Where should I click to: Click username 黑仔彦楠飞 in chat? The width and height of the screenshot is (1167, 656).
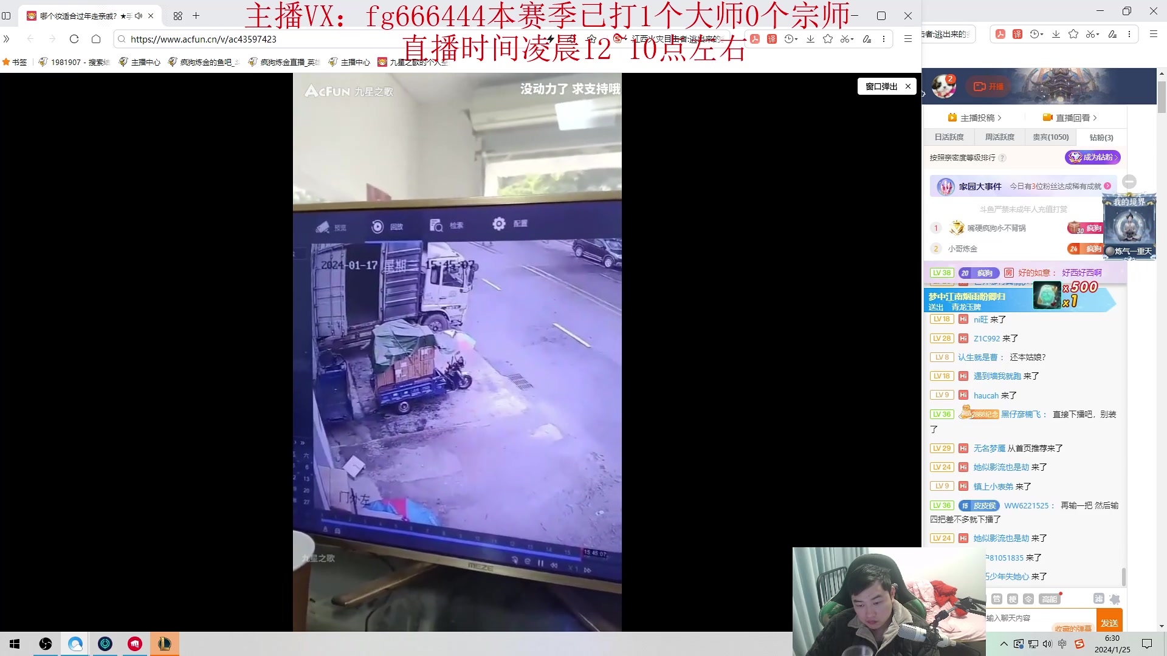(x=1021, y=414)
